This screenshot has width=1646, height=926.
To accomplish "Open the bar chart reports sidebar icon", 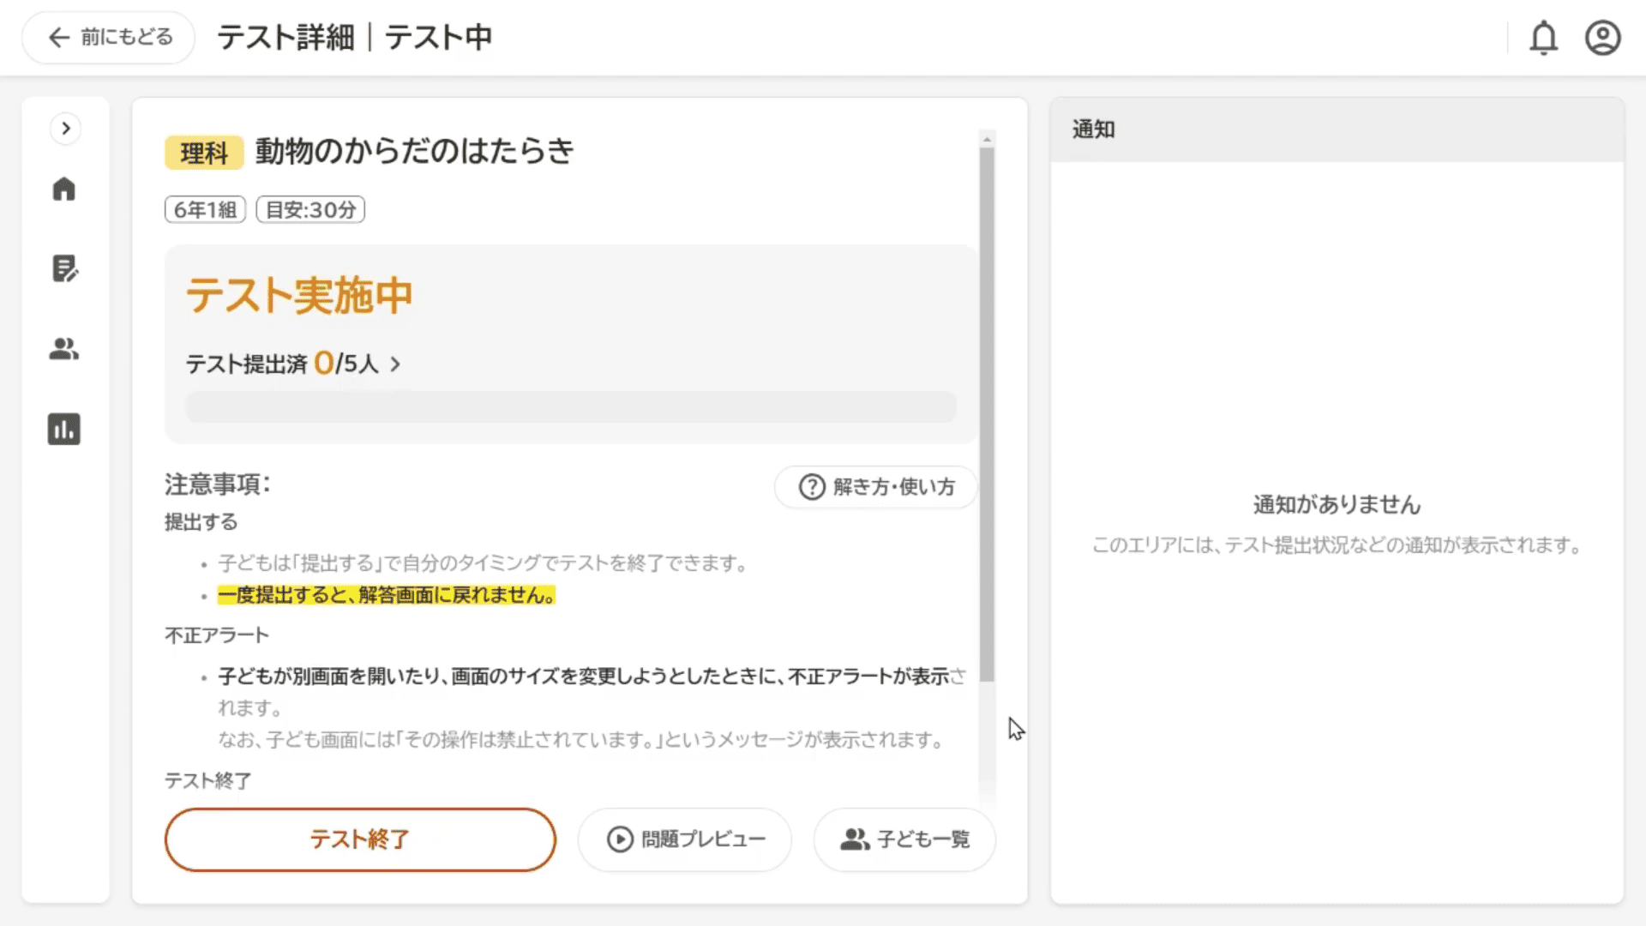I will tap(64, 429).
